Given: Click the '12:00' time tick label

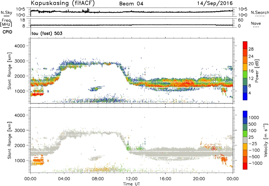Looking at the screenshot, I should 131,179.
